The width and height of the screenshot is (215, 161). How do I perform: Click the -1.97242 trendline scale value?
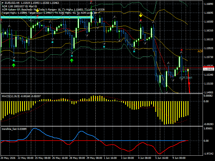[209, 153]
